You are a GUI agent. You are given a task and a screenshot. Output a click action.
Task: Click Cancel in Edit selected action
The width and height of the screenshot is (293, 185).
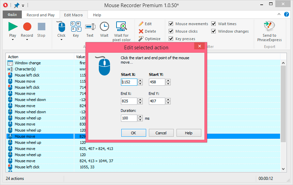[x=161, y=133]
